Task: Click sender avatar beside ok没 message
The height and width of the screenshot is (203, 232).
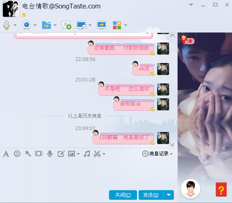Action: 163,69
